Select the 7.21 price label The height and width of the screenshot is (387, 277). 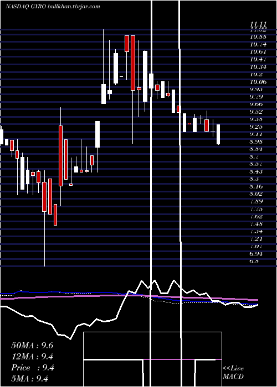tap(256, 239)
